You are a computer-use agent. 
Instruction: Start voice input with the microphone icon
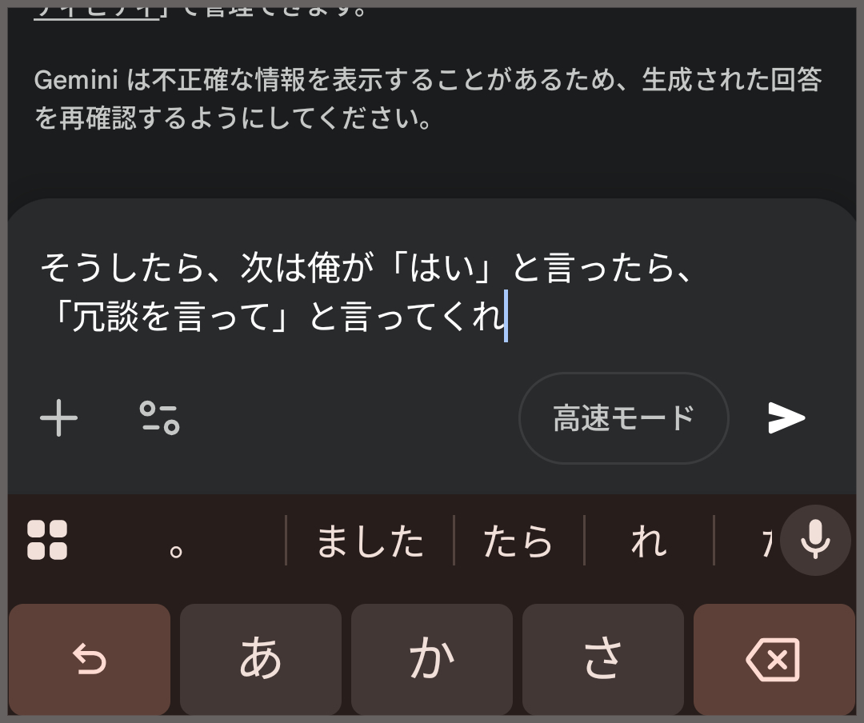point(815,540)
